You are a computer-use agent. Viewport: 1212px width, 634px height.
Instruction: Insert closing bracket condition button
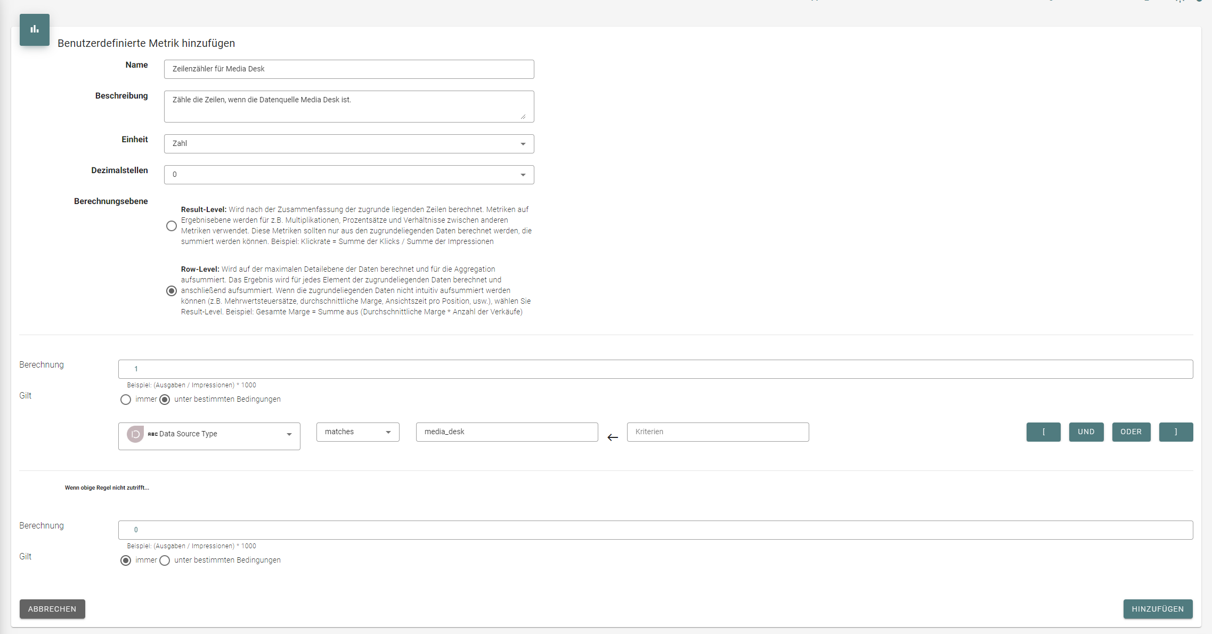pos(1176,432)
